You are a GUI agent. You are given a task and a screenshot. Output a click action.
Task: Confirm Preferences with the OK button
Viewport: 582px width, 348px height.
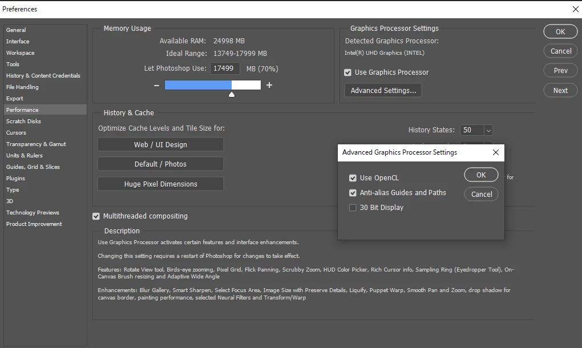560,32
